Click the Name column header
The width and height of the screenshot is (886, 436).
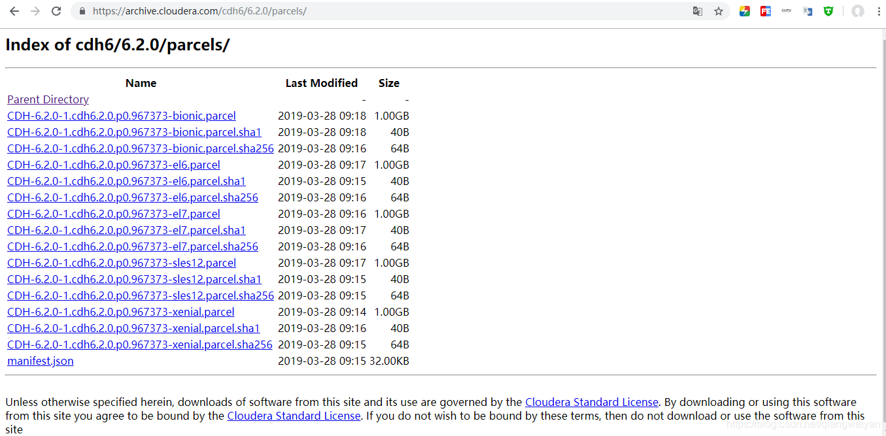(x=141, y=83)
